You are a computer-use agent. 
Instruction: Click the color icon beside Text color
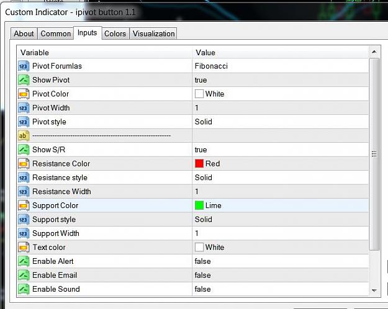click(x=24, y=247)
